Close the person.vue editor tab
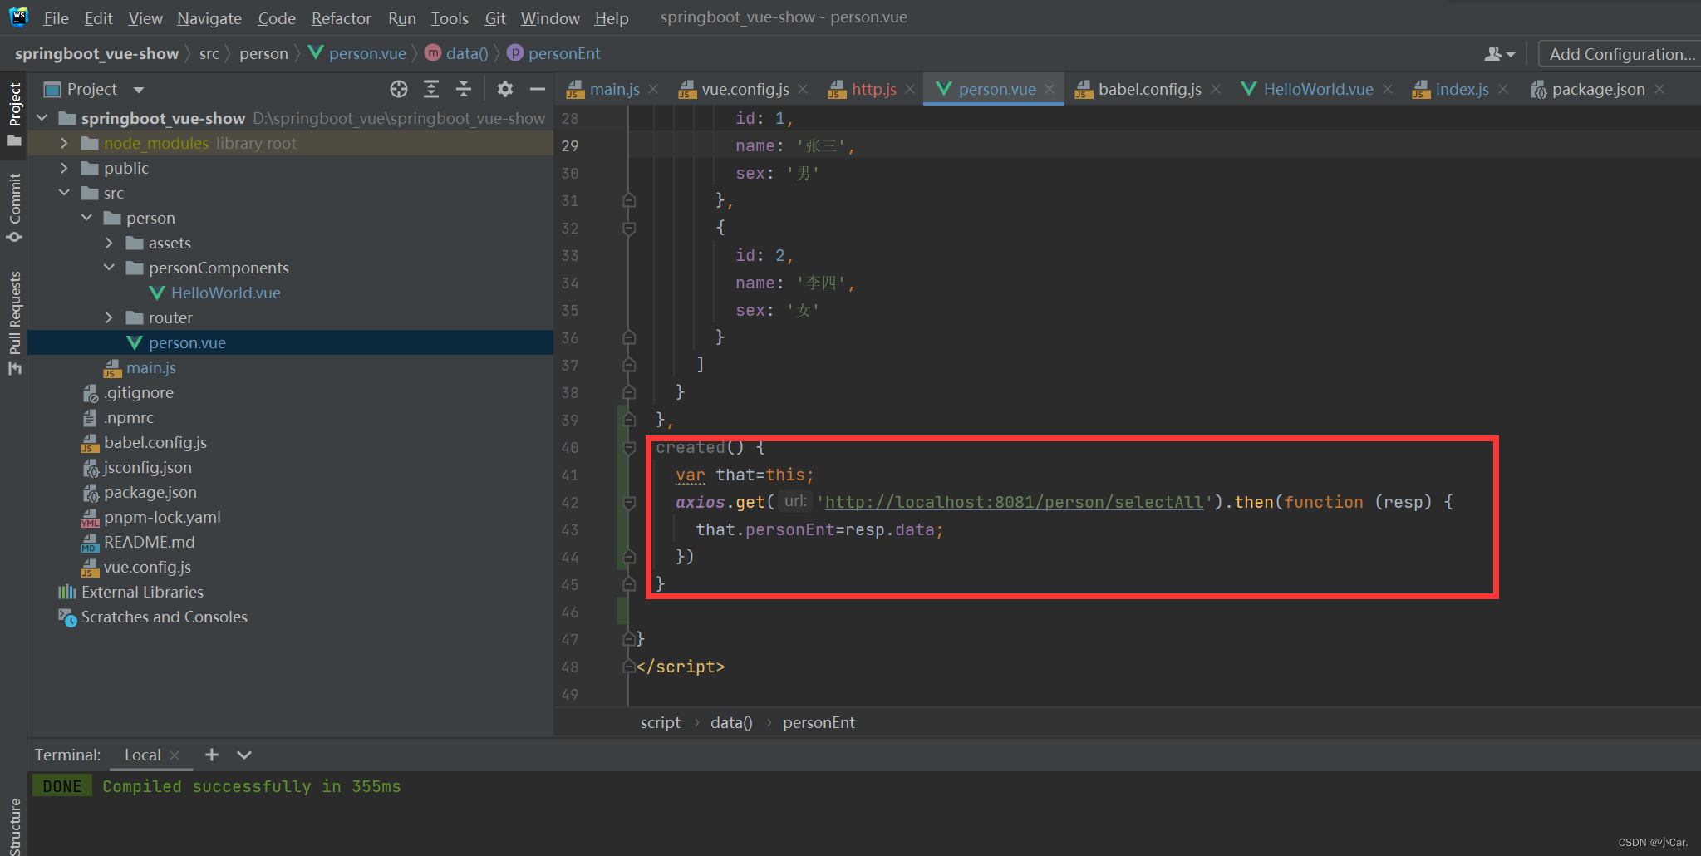Image resolution: width=1701 pixels, height=856 pixels. [1050, 89]
